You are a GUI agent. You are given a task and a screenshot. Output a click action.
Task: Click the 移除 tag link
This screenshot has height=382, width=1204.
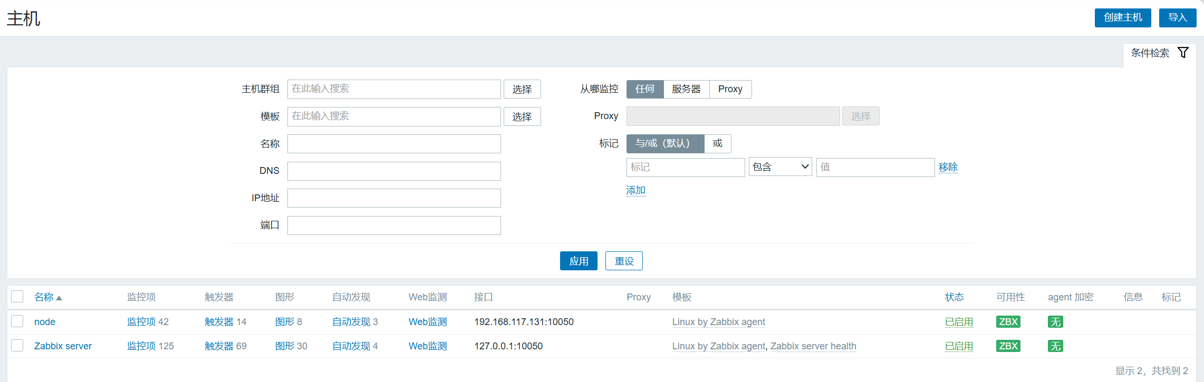pyautogui.click(x=948, y=167)
